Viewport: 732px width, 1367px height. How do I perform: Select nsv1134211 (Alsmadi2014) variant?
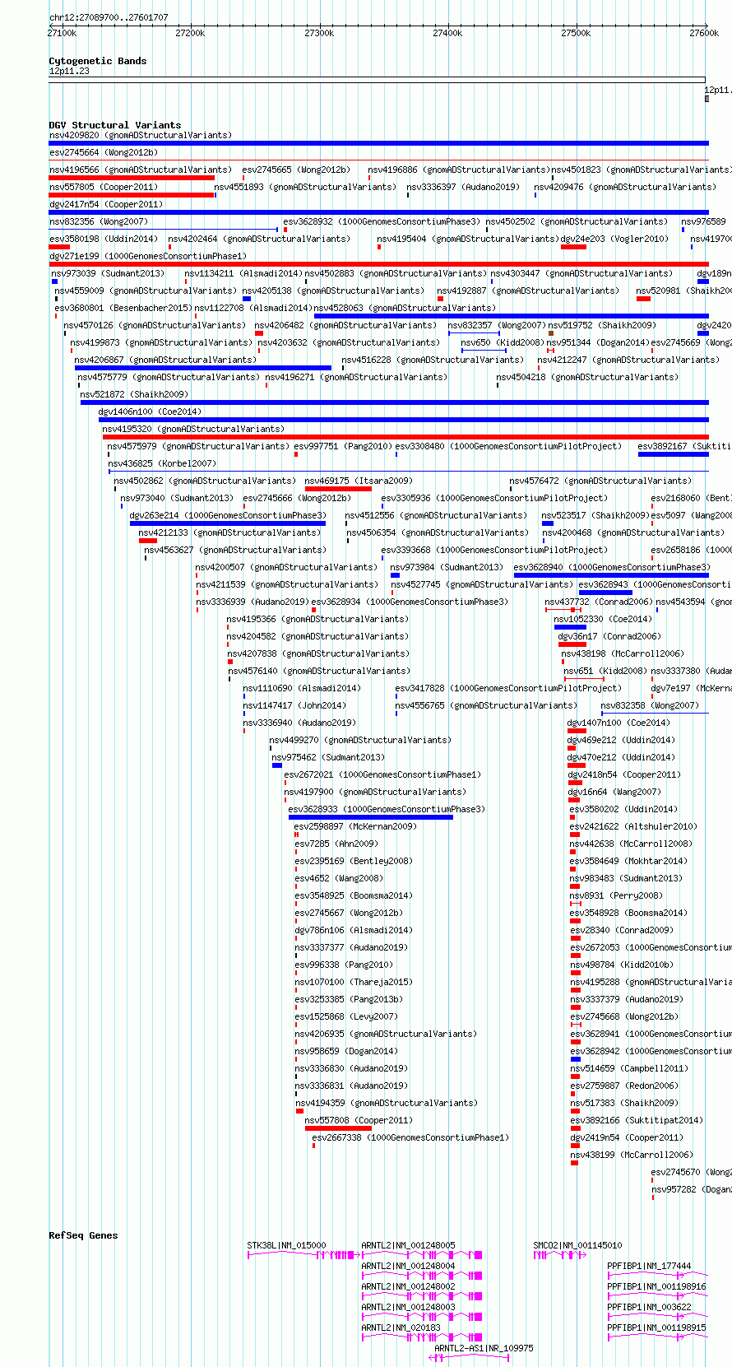point(243,273)
